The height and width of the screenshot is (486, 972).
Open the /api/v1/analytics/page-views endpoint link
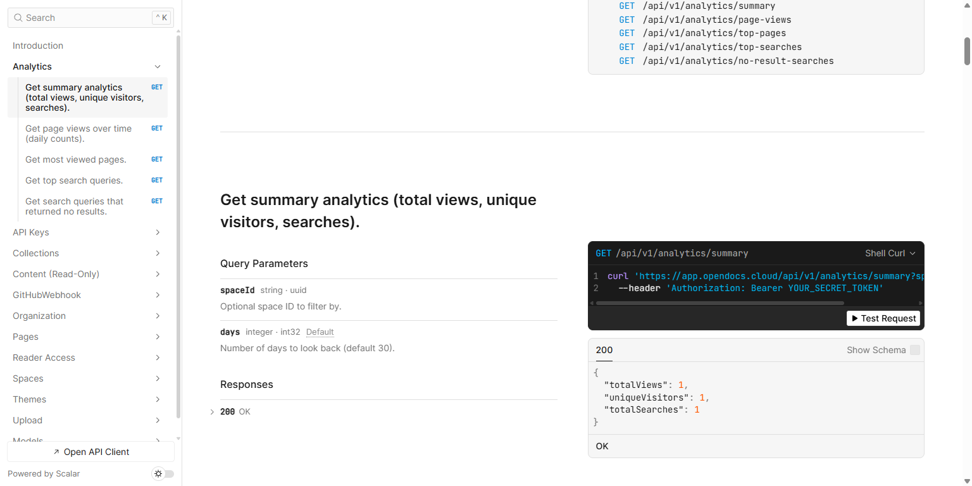[x=705, y=20]
